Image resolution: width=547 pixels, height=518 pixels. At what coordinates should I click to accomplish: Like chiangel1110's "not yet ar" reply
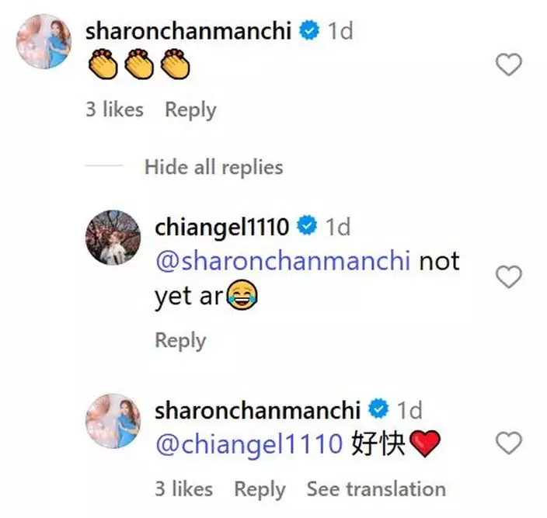coord(509,276)
